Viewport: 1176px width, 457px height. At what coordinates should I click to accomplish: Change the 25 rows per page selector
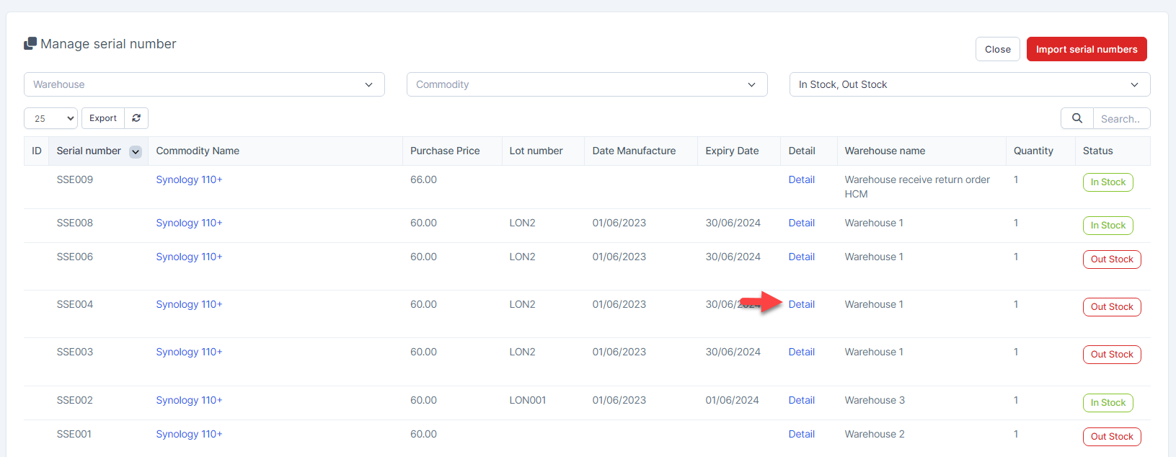pyautogui.click(x=50, y=118)
